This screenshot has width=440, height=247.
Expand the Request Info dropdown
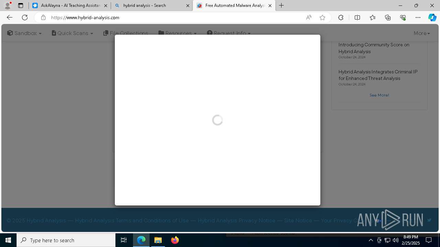(229, 33)
